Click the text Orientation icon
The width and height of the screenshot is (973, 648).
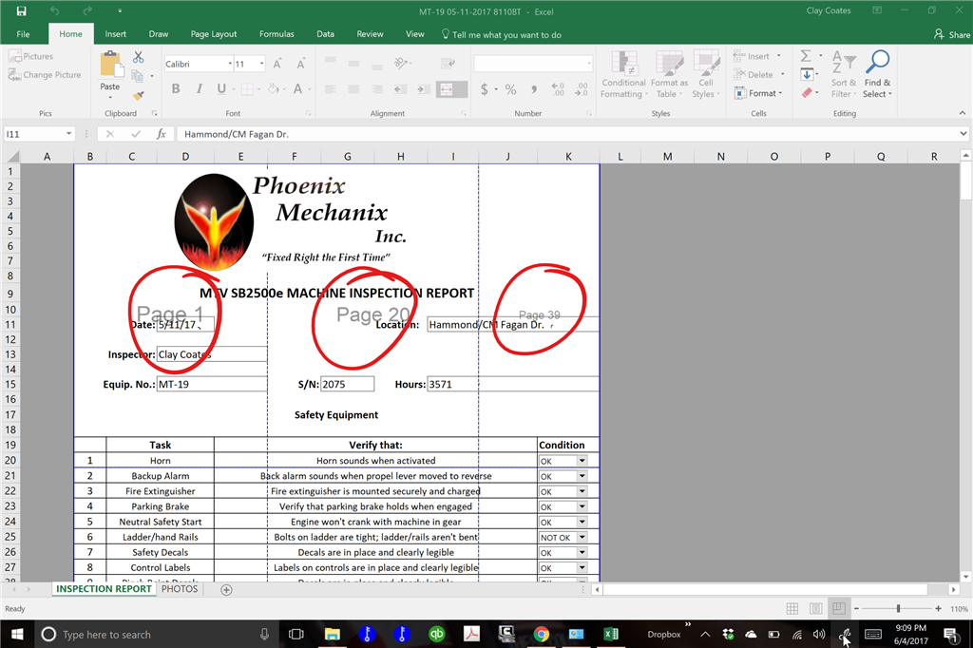[x=401, y=64]
